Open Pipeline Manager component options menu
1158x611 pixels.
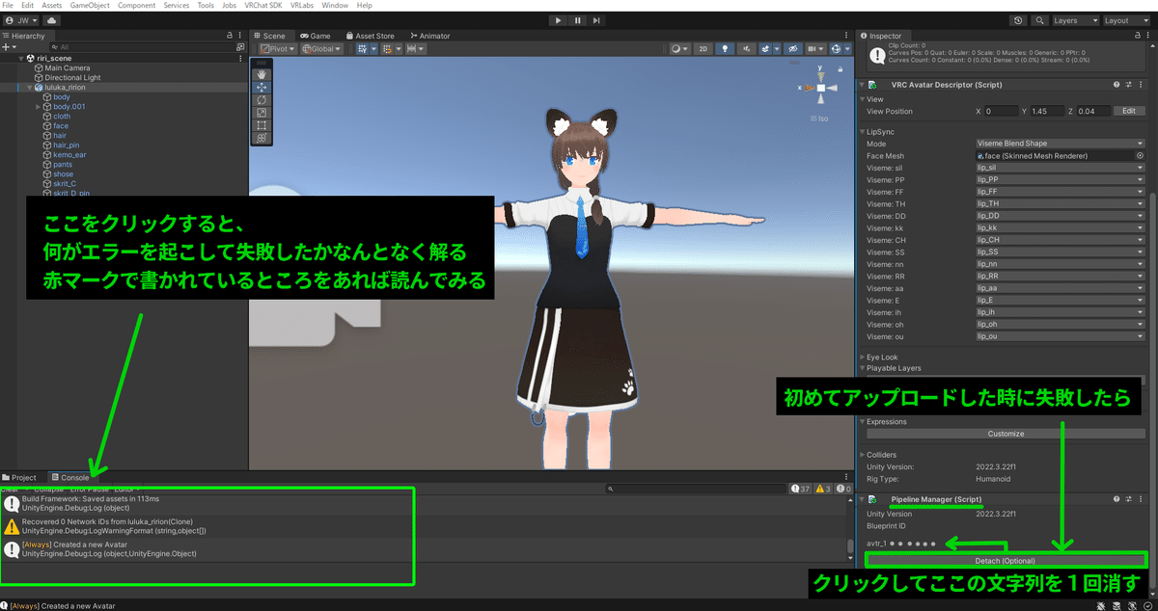[1140, 499]
